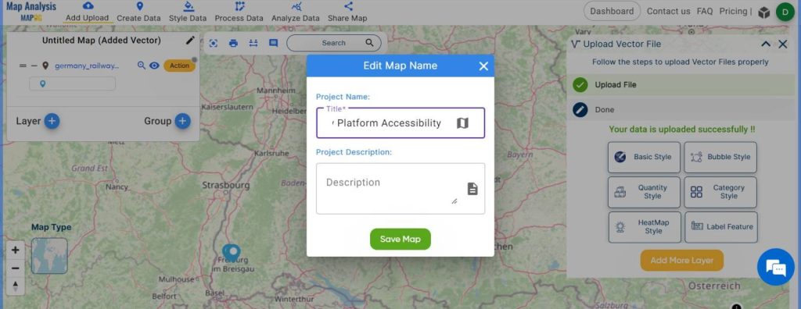Click the measure tool icon in map toolbar
The image size is (801, 309).
click(253, 43)
